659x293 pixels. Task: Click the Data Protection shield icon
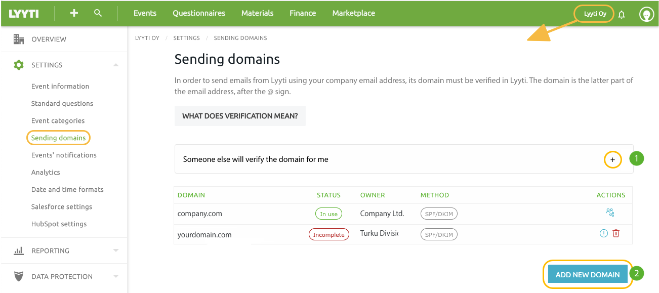(19, 276)
